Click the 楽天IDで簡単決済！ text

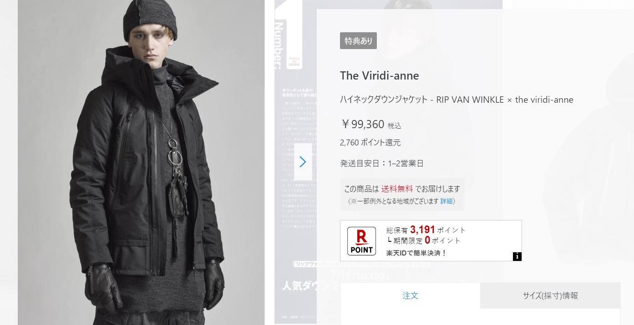[416, 253]
